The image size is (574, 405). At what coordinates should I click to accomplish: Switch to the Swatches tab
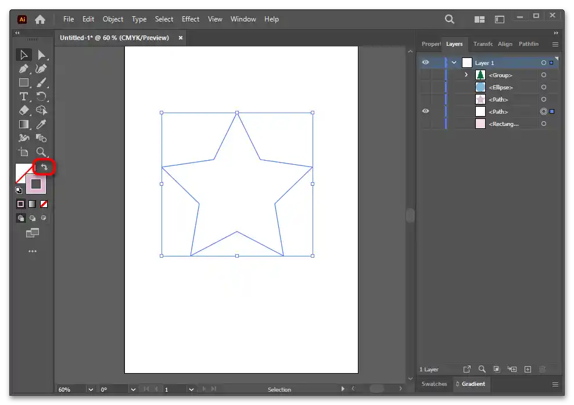[434, 384]
